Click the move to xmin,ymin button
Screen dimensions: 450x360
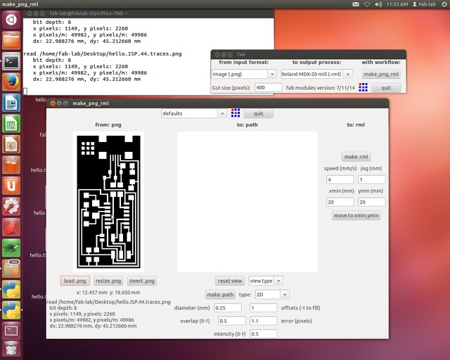(356, 216)
